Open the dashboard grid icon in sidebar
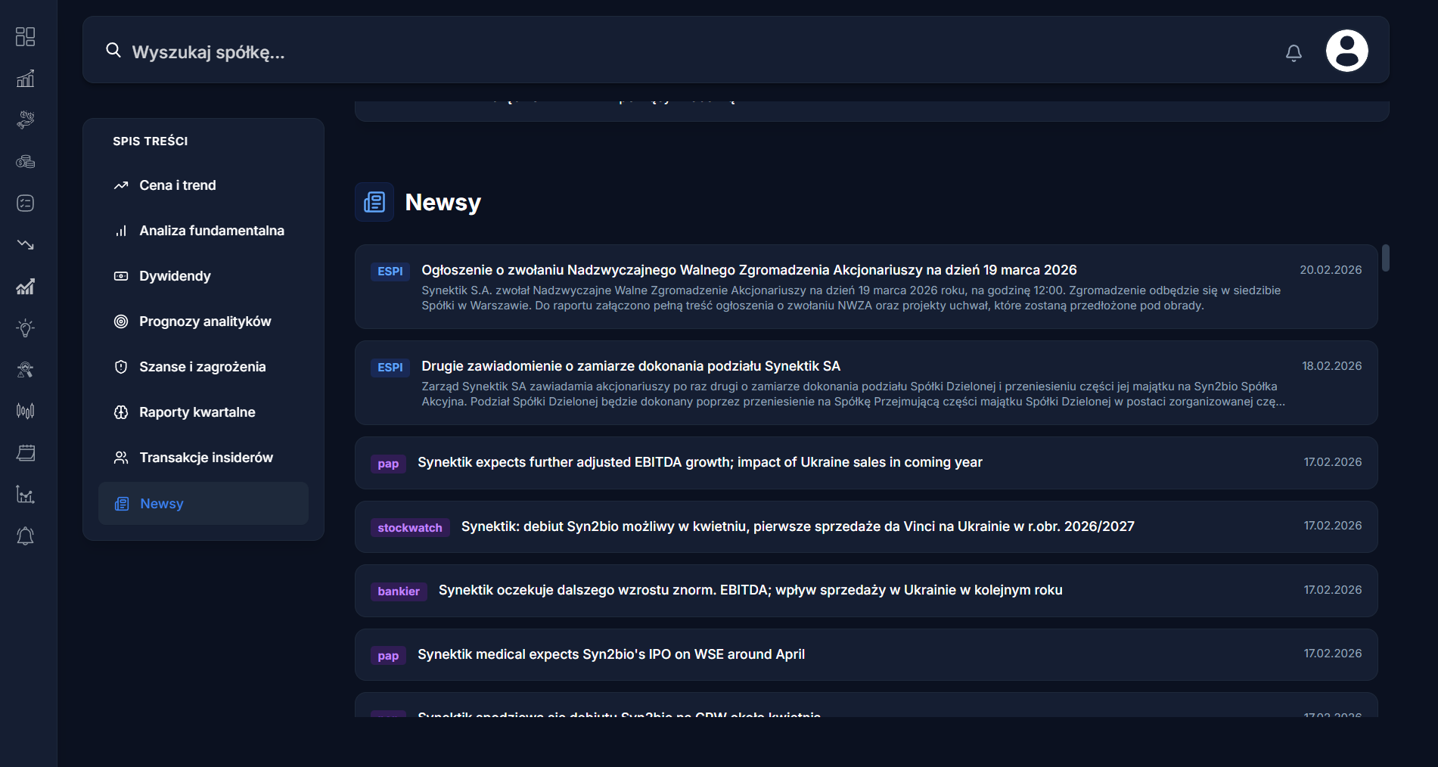 [26, 37]
